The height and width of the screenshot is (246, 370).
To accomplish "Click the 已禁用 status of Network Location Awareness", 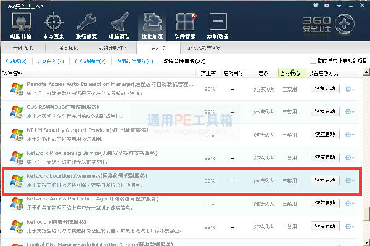I will click(290, 181).
